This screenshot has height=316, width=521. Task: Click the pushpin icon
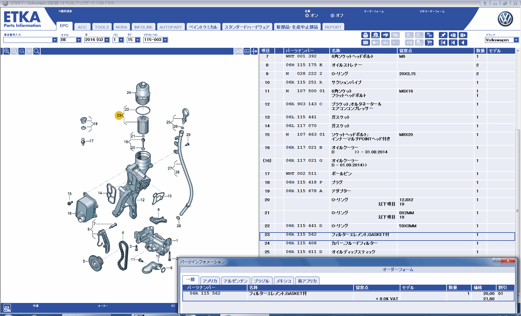click(443, 35)
